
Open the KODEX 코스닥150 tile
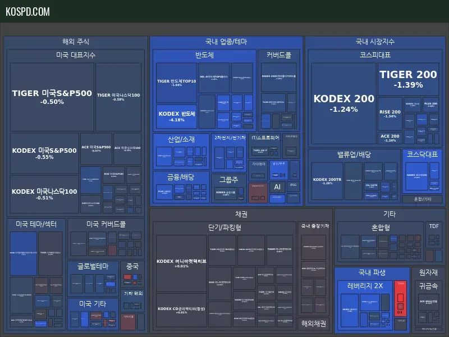point(417,176)
